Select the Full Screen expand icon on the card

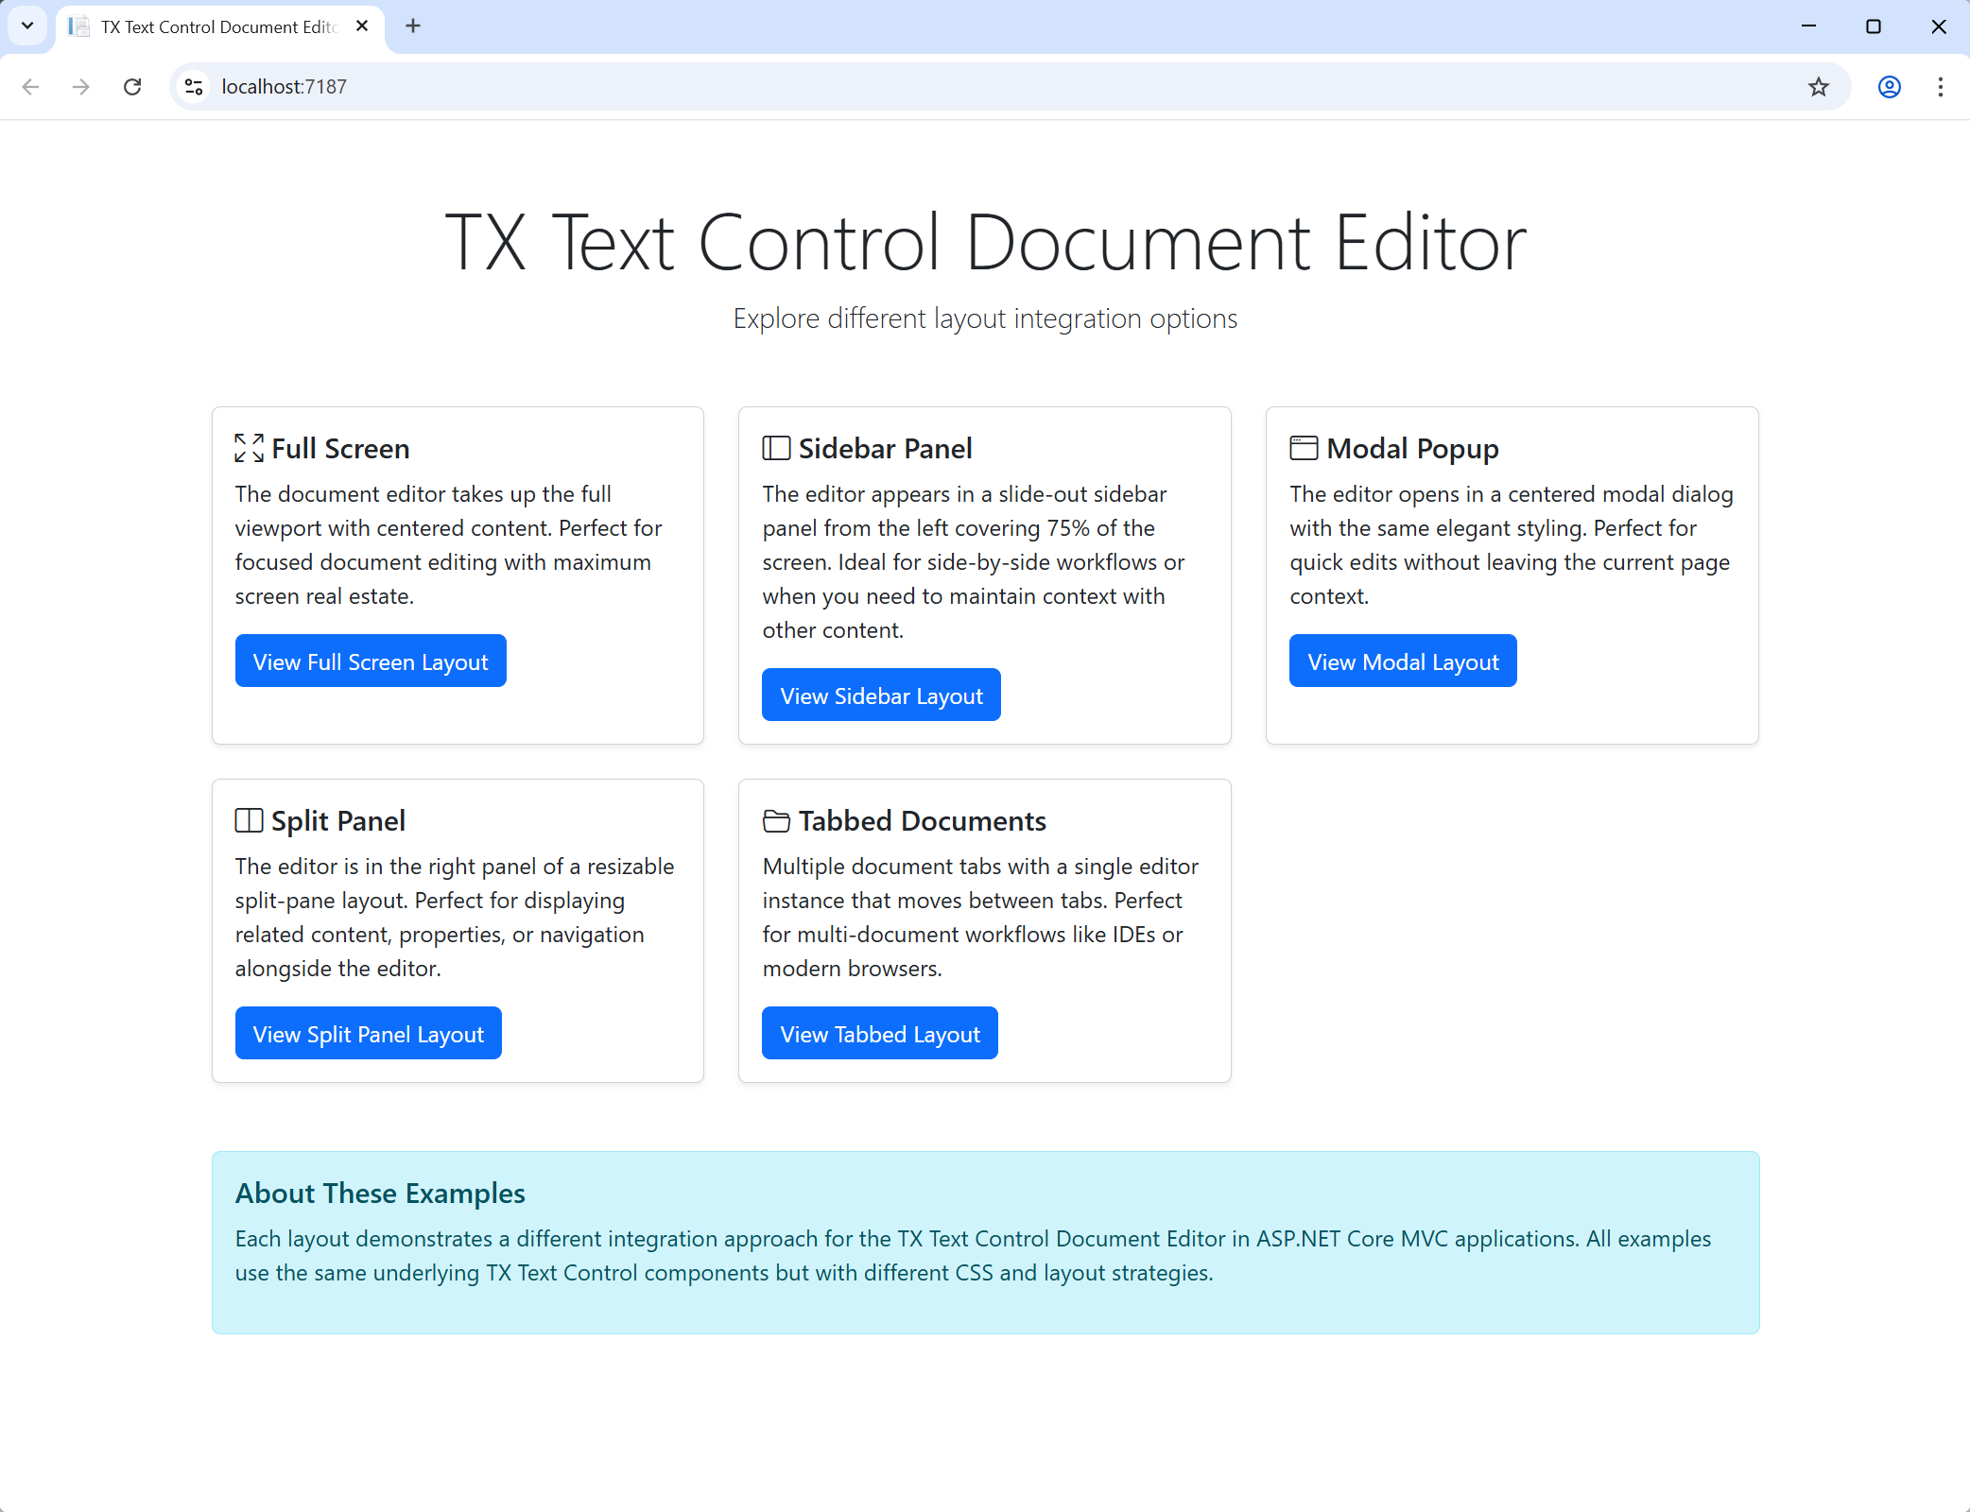pos(247,448)
